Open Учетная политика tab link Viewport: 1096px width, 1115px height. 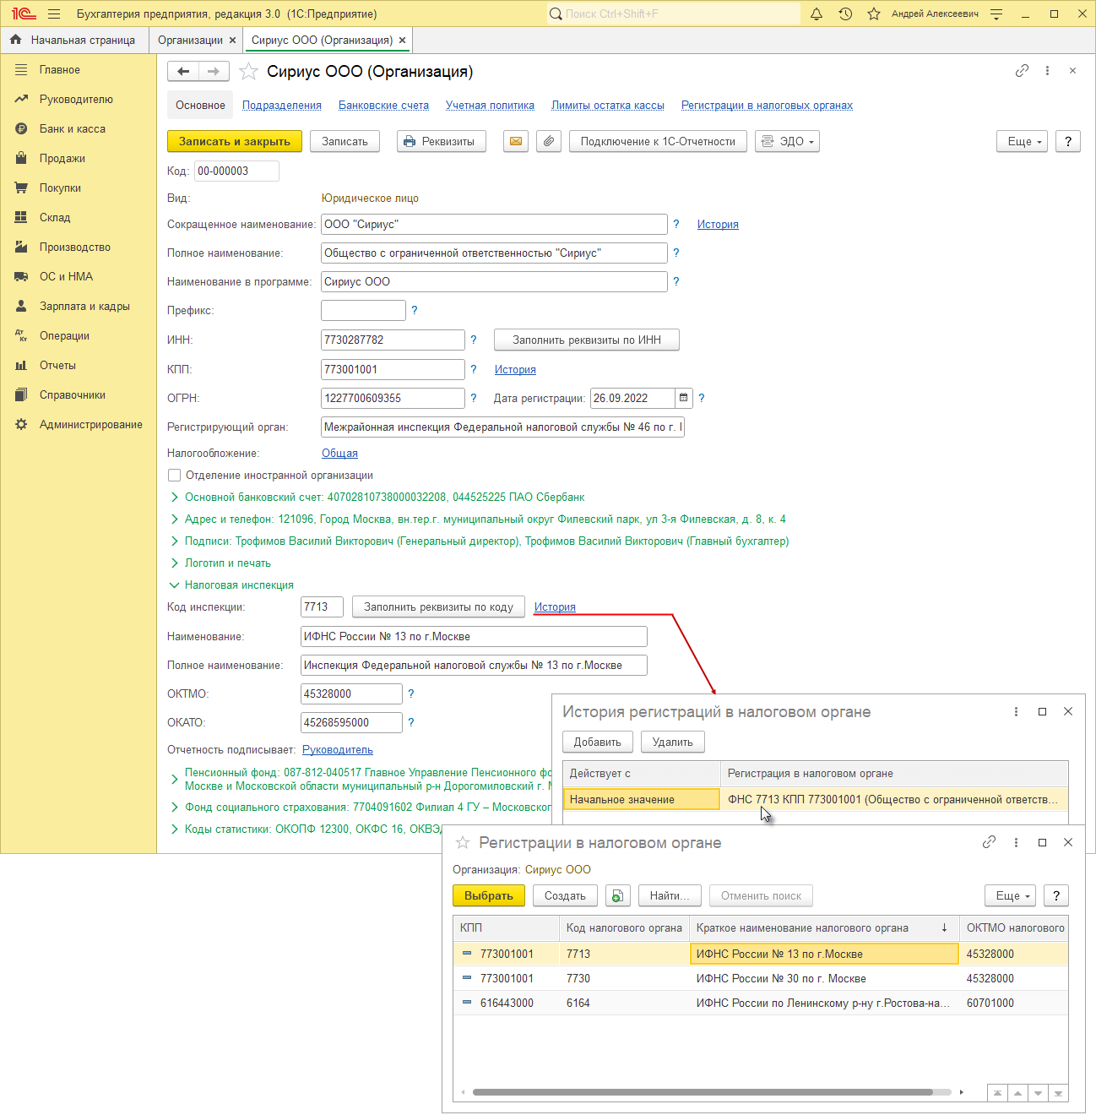pos(490,106)
